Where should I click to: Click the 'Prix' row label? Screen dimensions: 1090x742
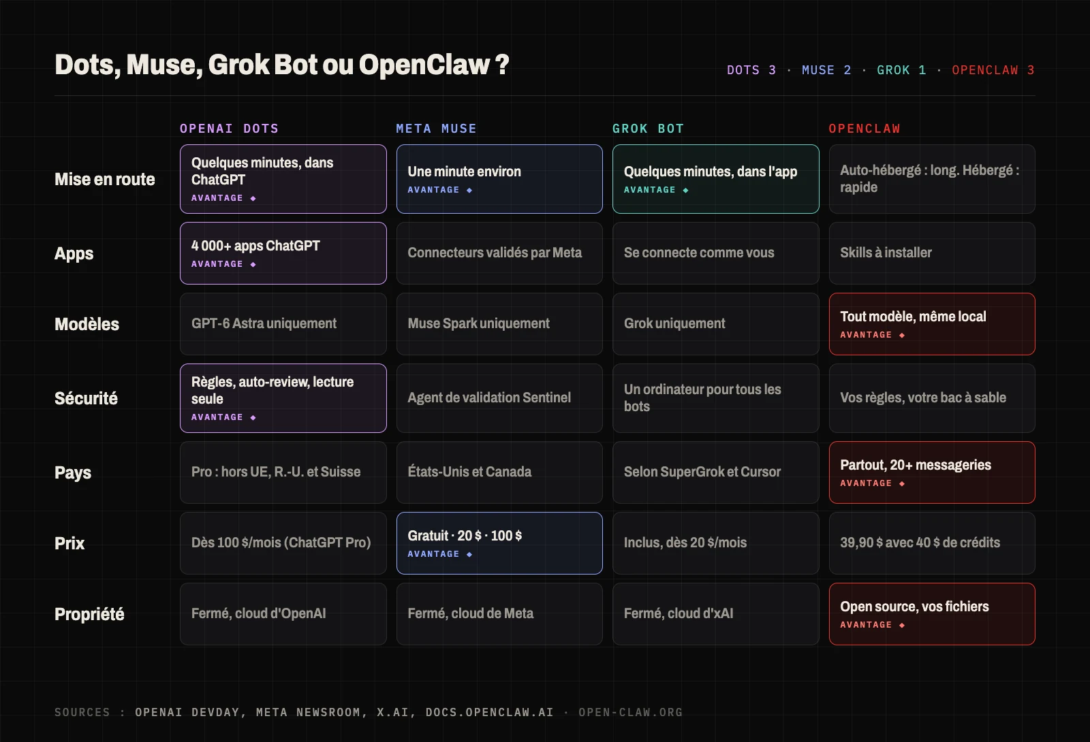pyautogui.click(x=69, y=543)
